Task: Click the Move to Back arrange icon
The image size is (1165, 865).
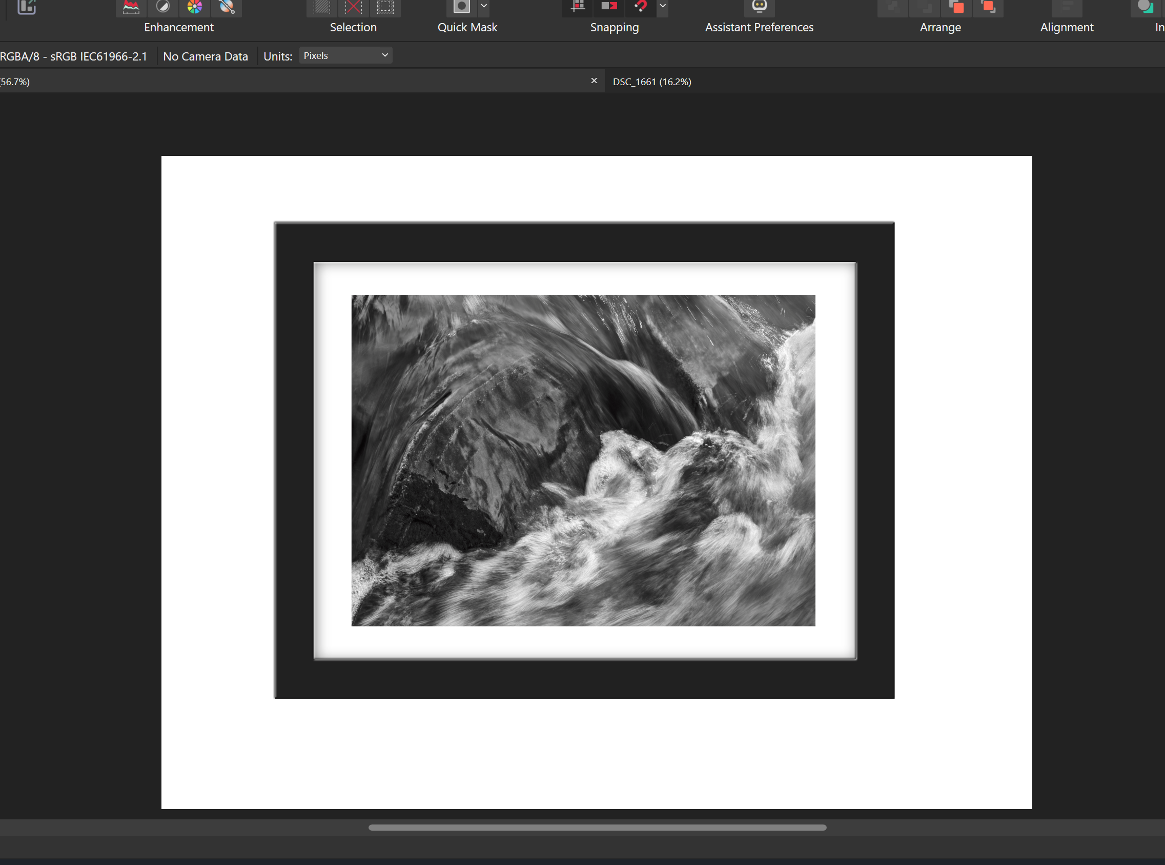Action: coord(892,7)
